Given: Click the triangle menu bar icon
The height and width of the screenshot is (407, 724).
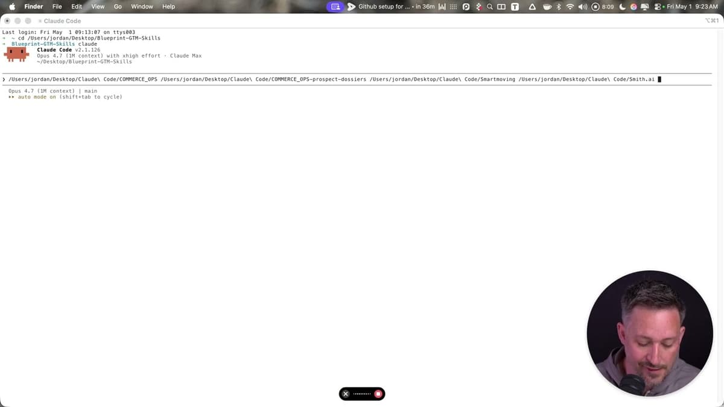Looking at the screenshot, I should coord(532,7).
